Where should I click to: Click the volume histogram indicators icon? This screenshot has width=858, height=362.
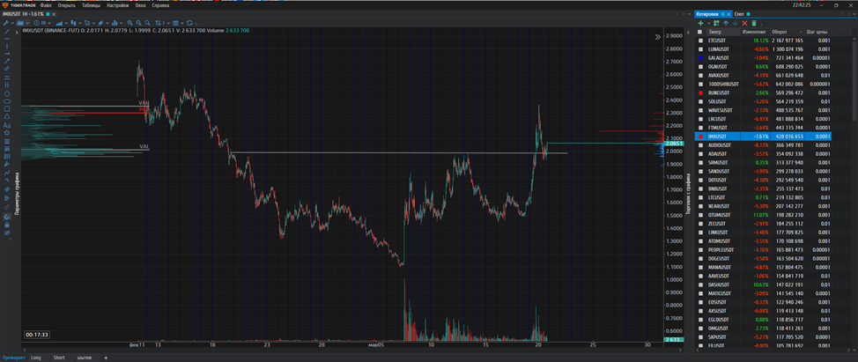pyautogui.click(x=115, y=24)
